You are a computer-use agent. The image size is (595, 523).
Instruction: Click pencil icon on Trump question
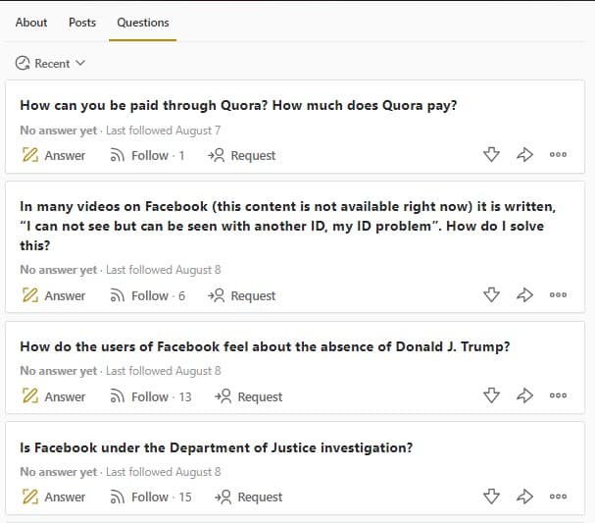(x=30, y=395)
